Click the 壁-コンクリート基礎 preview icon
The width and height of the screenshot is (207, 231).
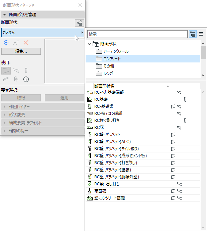coord(90,198)
